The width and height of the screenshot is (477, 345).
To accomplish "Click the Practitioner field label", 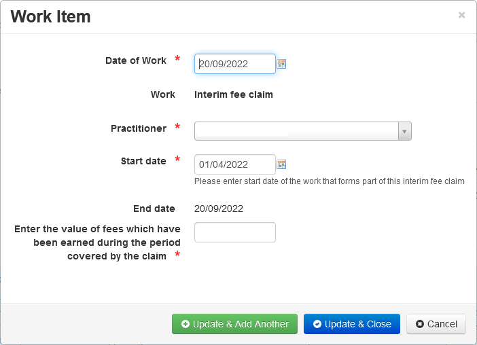I will click(x=139, y=128).
